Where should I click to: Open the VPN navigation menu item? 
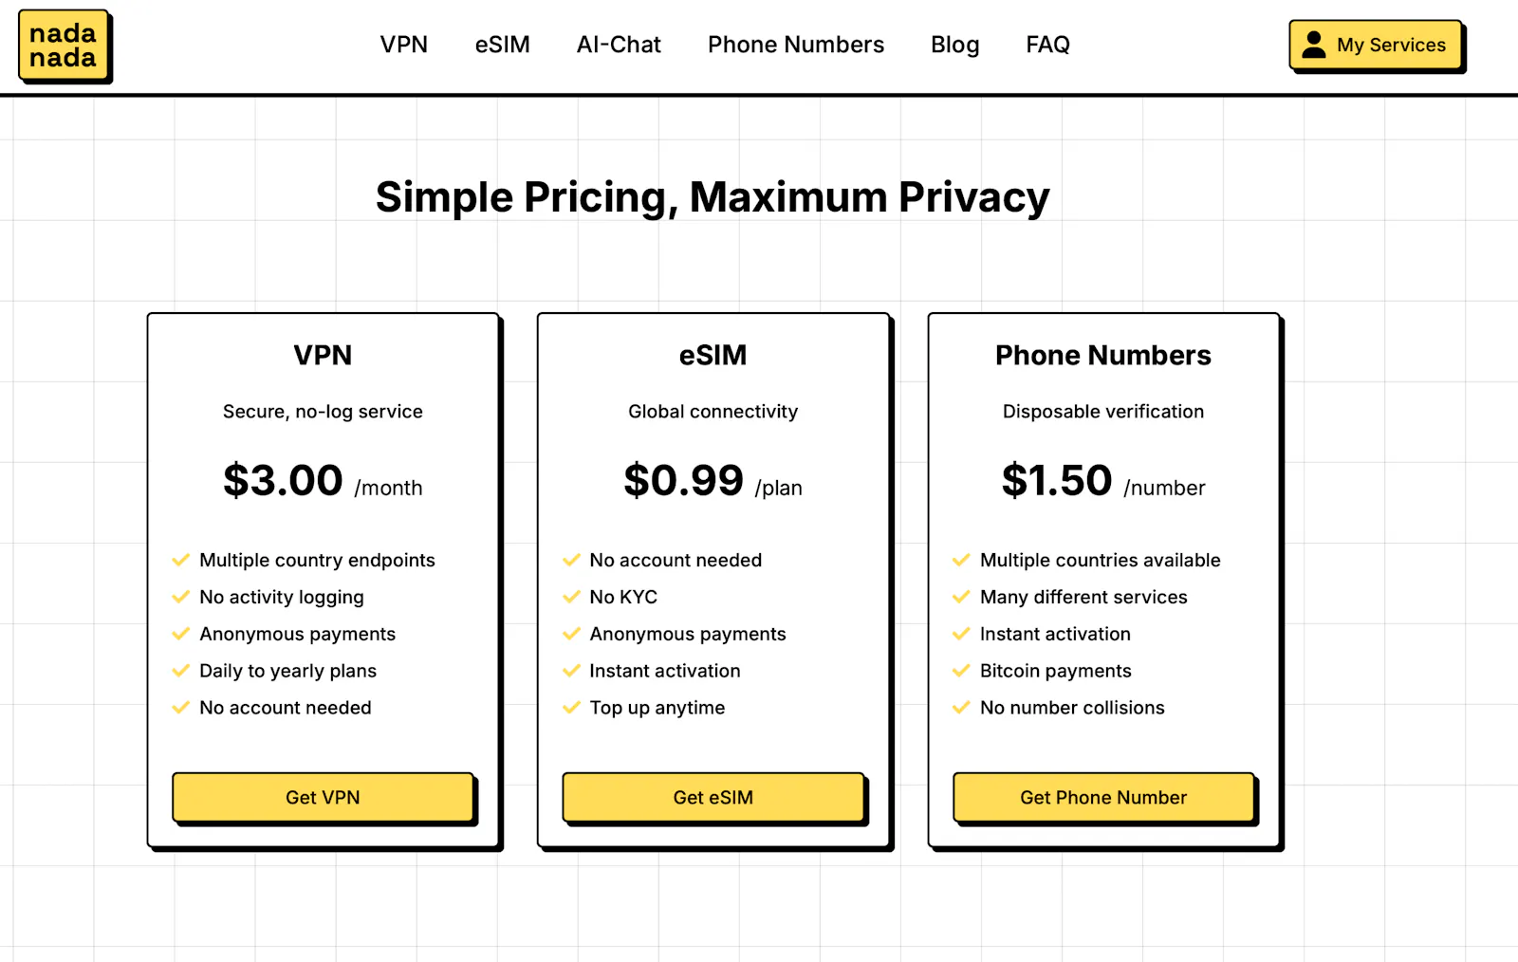tap(404, 45)
